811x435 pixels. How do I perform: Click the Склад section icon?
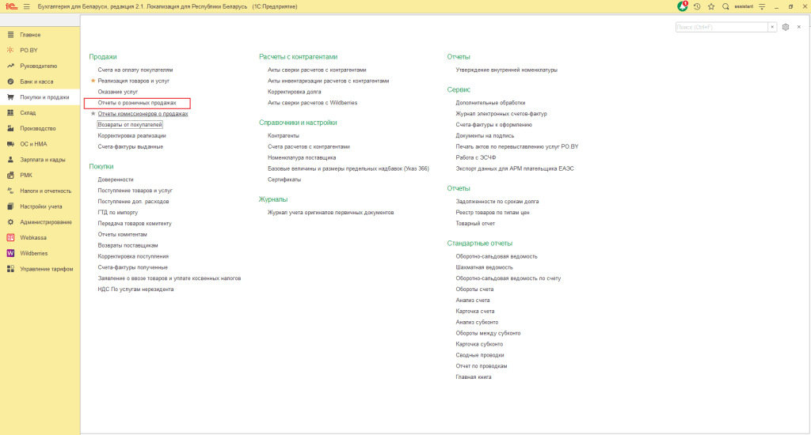click(10, 112)
